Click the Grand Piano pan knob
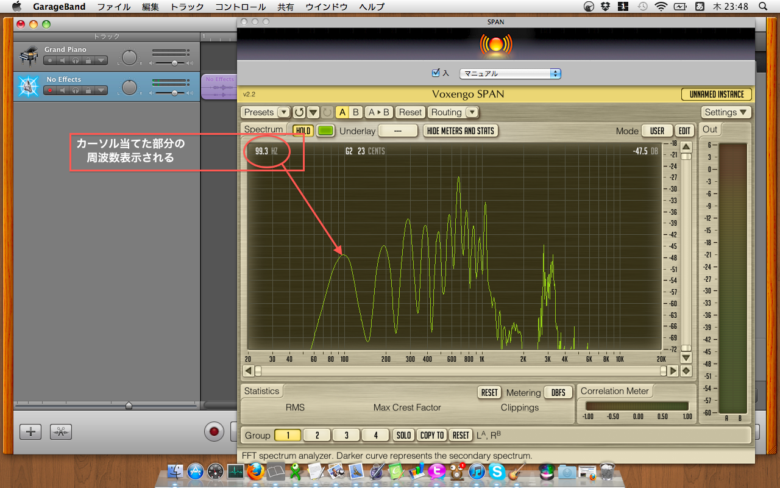This screenshot has height=488, width=780. click(x=129, y=58)
